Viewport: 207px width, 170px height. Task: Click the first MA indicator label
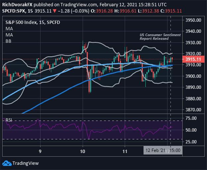click(x=9, y=28)
